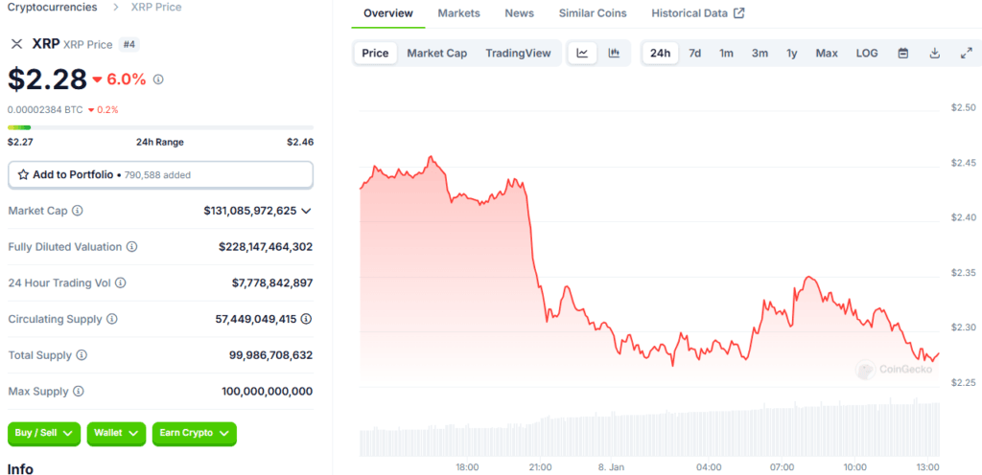Open the Earn Crypto dropdown

coord(194,433)
